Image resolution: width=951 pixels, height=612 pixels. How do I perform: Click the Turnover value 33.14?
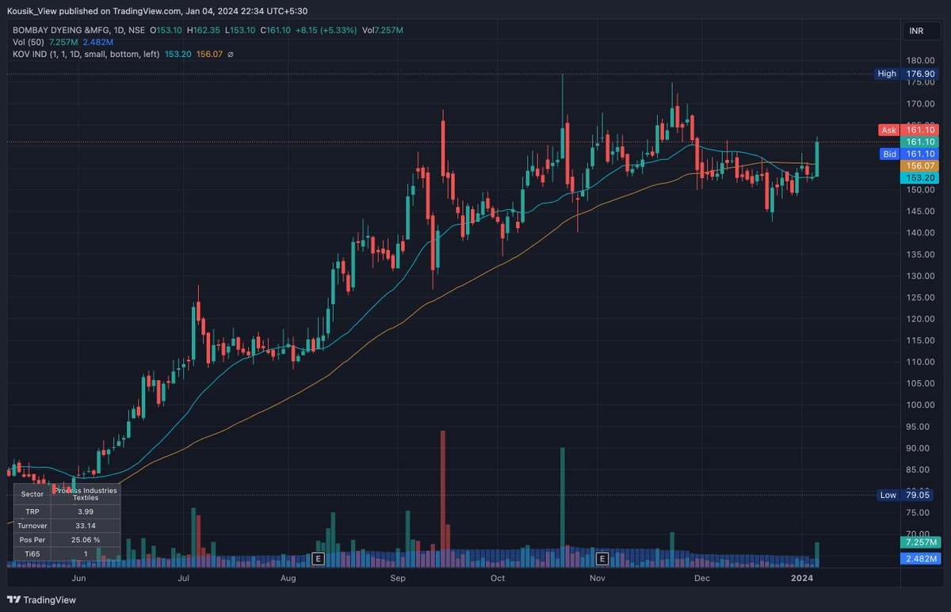[x=86, y=526]
